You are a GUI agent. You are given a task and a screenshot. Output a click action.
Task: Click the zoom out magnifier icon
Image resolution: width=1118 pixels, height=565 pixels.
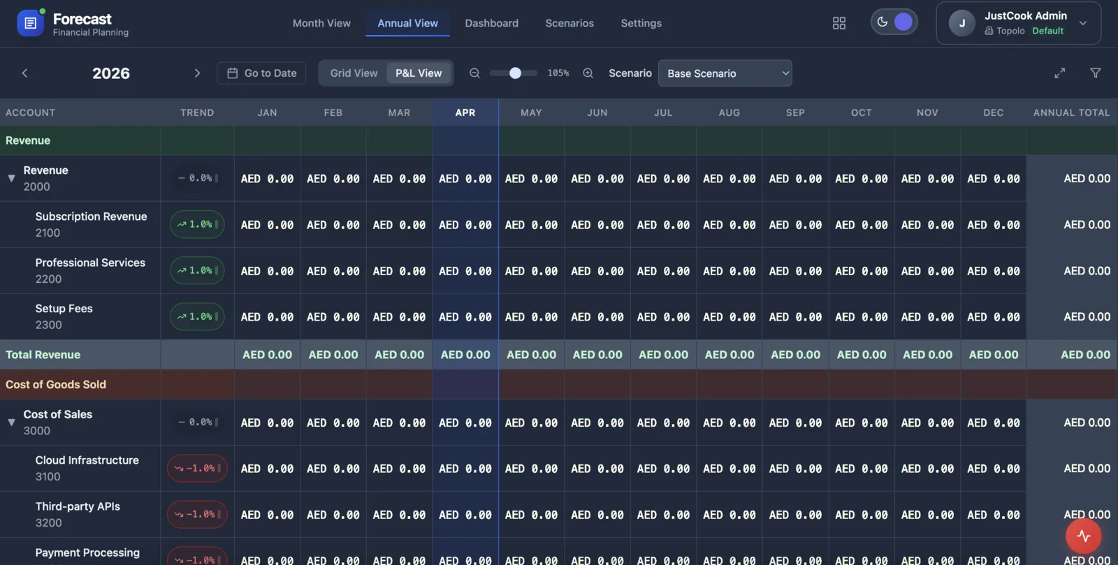click(474, 73)
